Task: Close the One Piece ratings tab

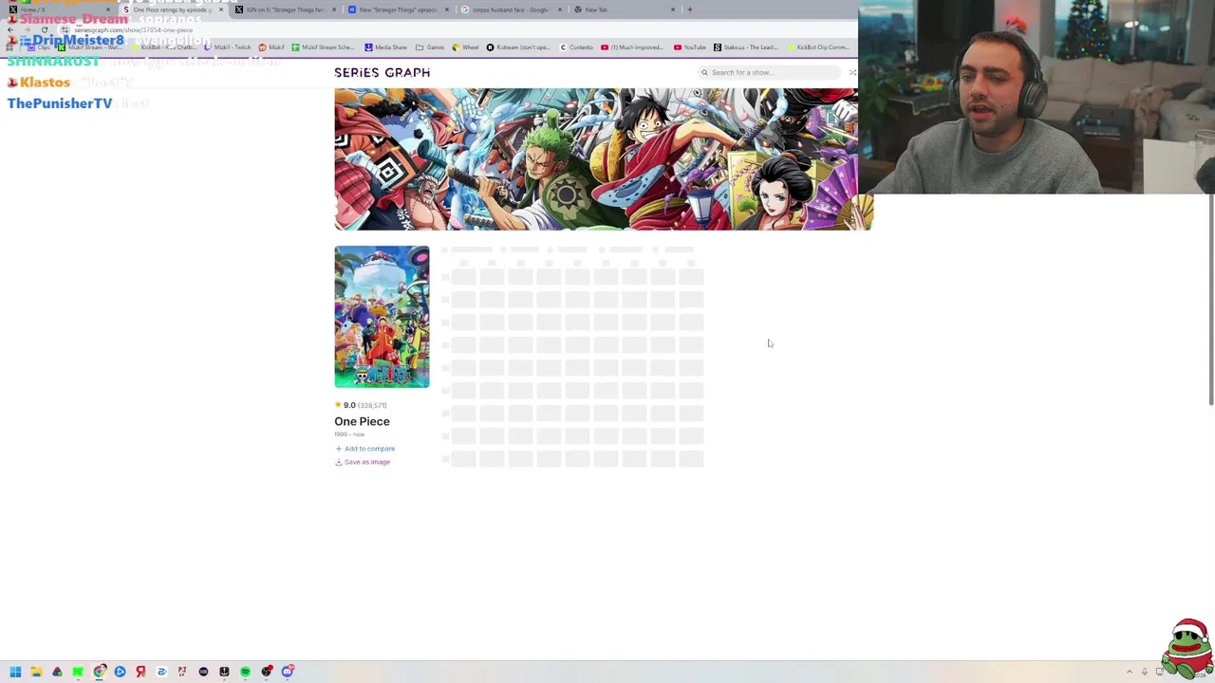Action: pyautogui.click(x=221, y=9)
